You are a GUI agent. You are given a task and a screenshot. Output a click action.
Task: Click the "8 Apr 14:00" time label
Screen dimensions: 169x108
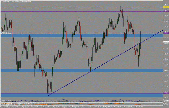(x=55, y=107)
